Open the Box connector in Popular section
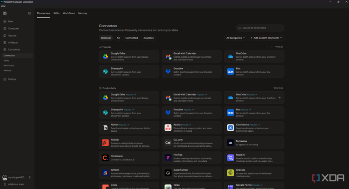The height and width of the screenshot is (189, 349). coord(254,71)
